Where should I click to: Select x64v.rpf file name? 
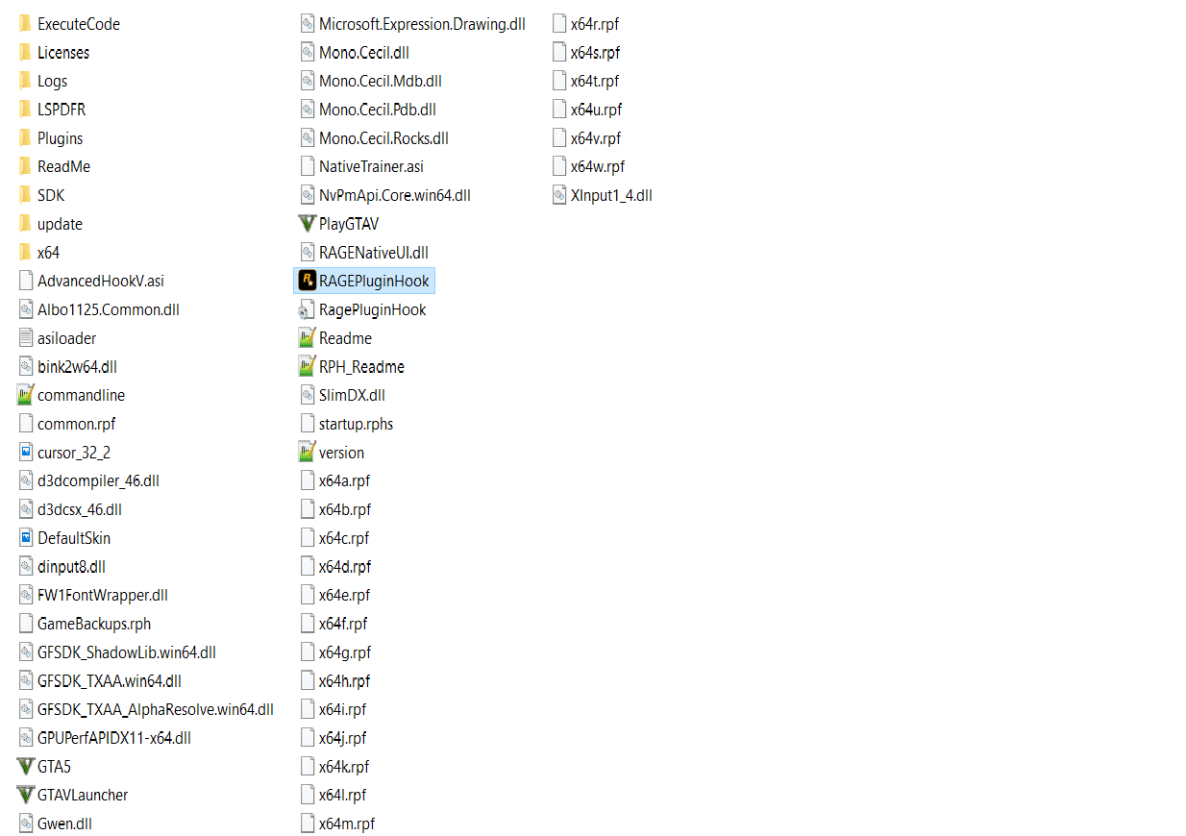596,138
